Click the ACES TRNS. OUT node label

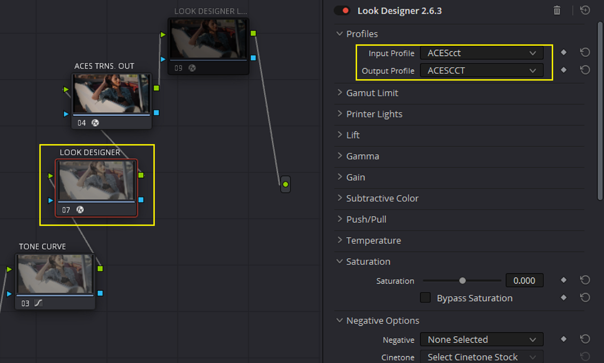[x=104, y=66]
